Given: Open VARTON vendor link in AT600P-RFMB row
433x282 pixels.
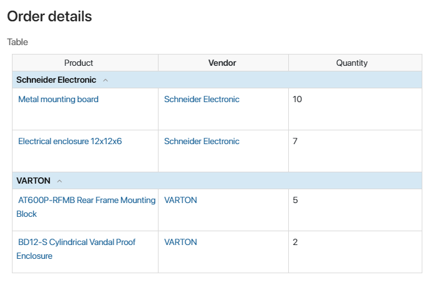Looking at the screenshot, I should 180,201.
